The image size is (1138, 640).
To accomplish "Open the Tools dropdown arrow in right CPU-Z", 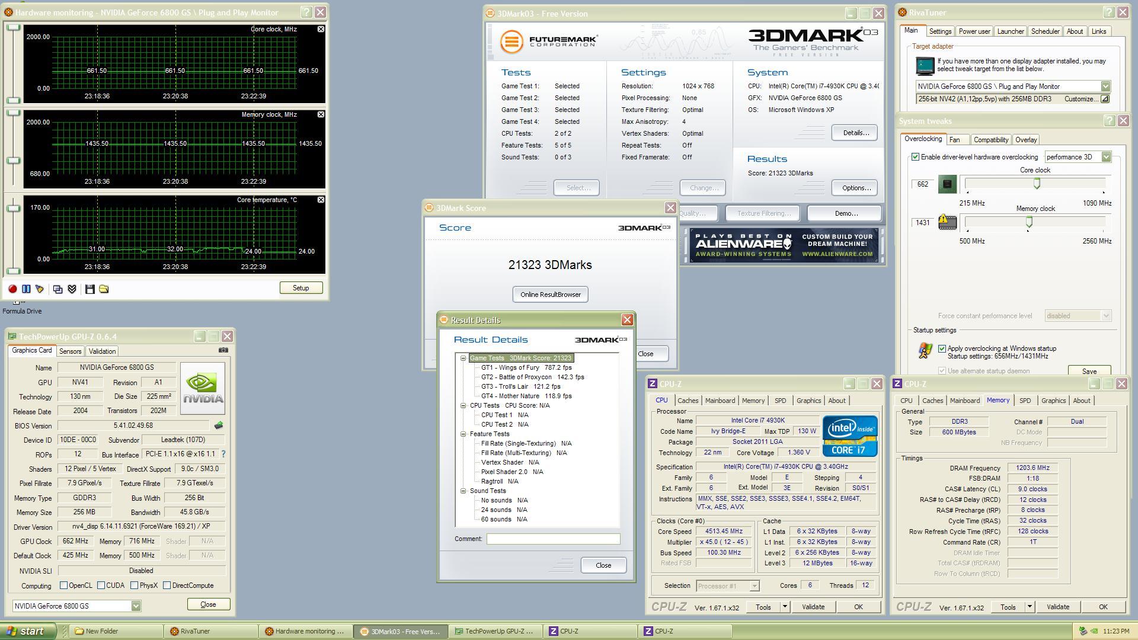I will tap(1030, 607).
